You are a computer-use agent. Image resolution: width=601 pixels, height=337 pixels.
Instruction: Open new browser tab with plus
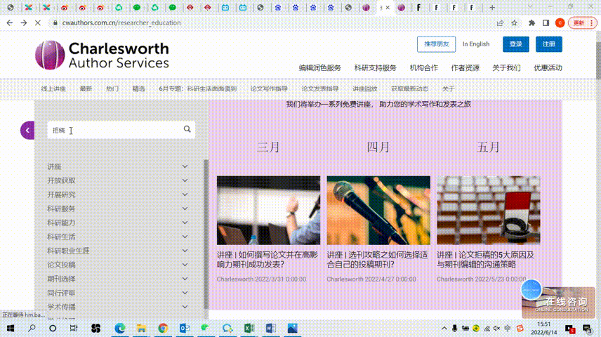492,7
